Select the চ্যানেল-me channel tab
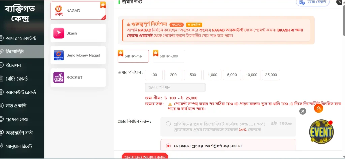345x159 pixels. click(x=133, y=56)
